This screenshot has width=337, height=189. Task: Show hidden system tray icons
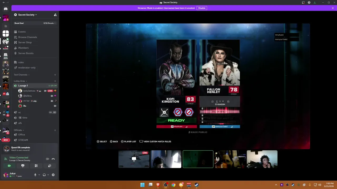point(276,185)
